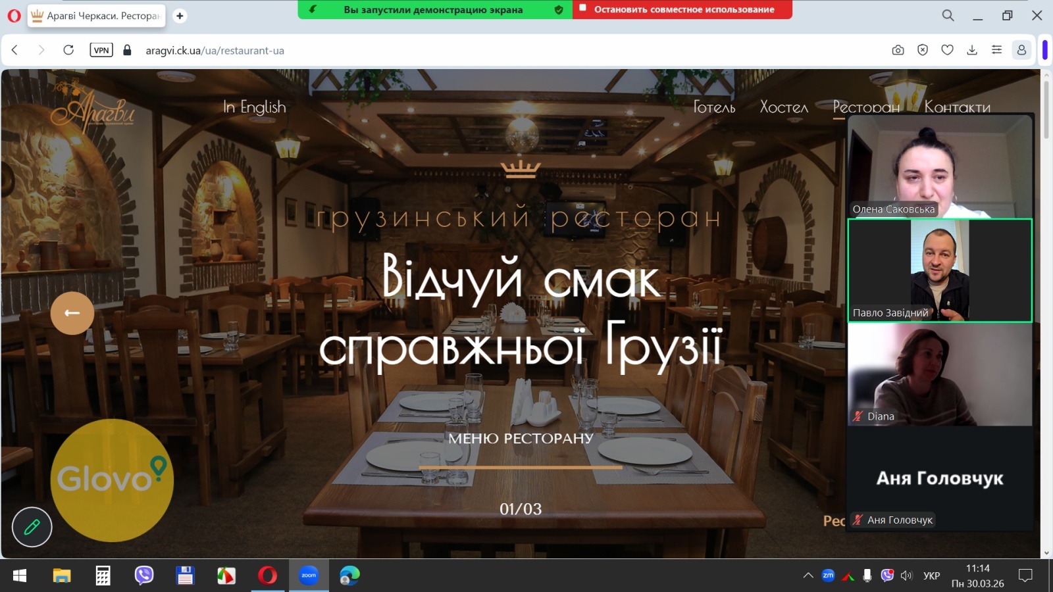1053x592 pixels.
Task: Click the Opera snapshot camera icon
Action: click(x=898, y=50)
